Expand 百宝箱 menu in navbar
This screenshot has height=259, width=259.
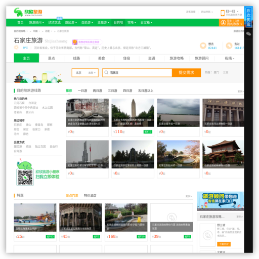[x=146, y=22]
